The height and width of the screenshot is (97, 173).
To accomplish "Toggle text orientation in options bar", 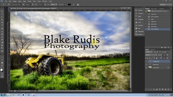I will (9, 5).
